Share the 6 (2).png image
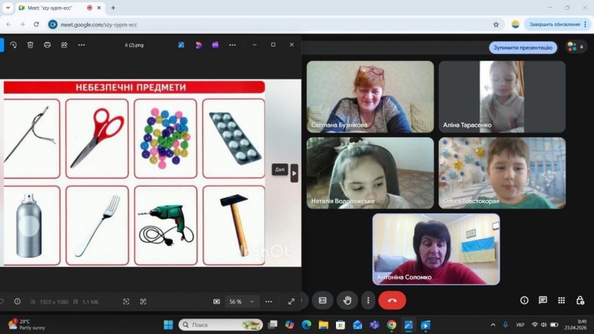This screenshot has height=334, width=594. pyautogui.click(x=65, y=45)
